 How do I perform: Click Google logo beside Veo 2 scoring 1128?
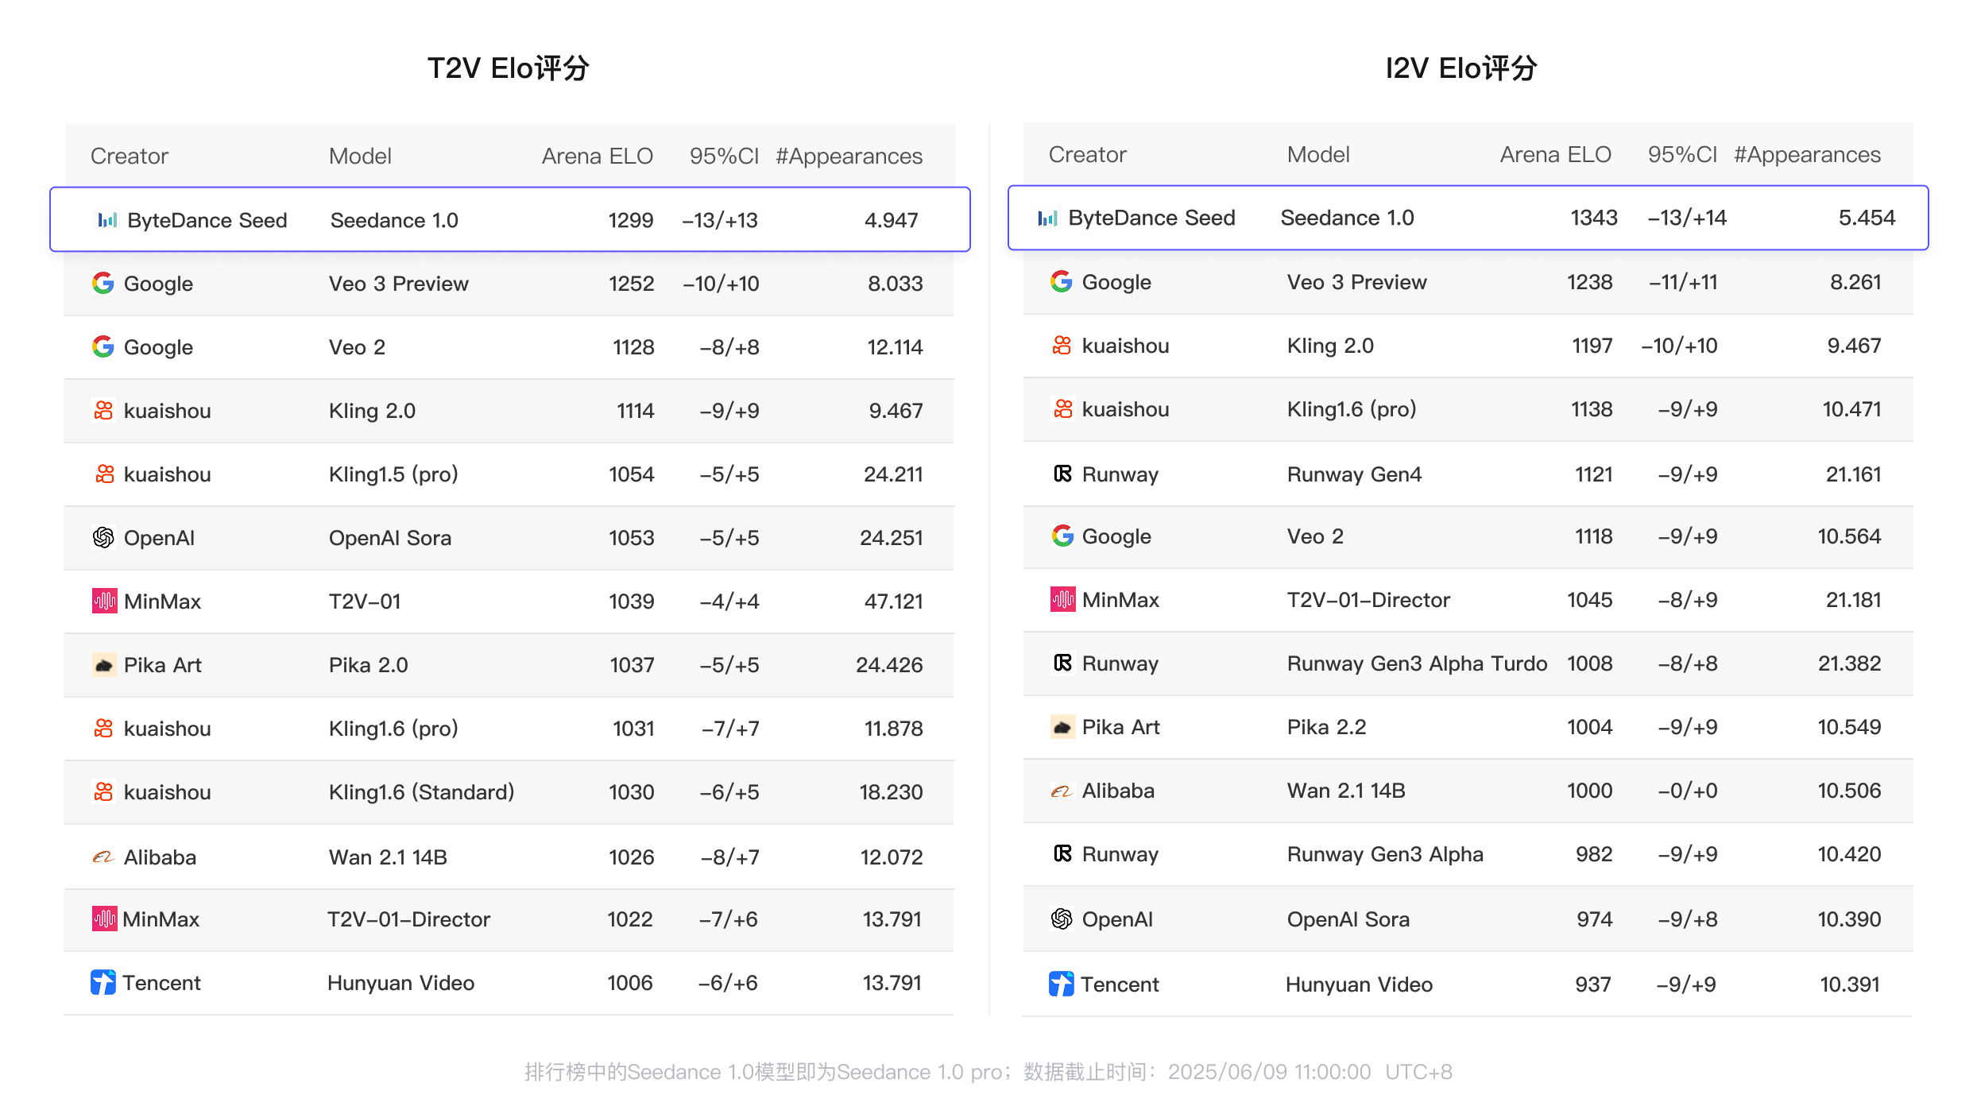pyautogui.click(x=103, y=346)
